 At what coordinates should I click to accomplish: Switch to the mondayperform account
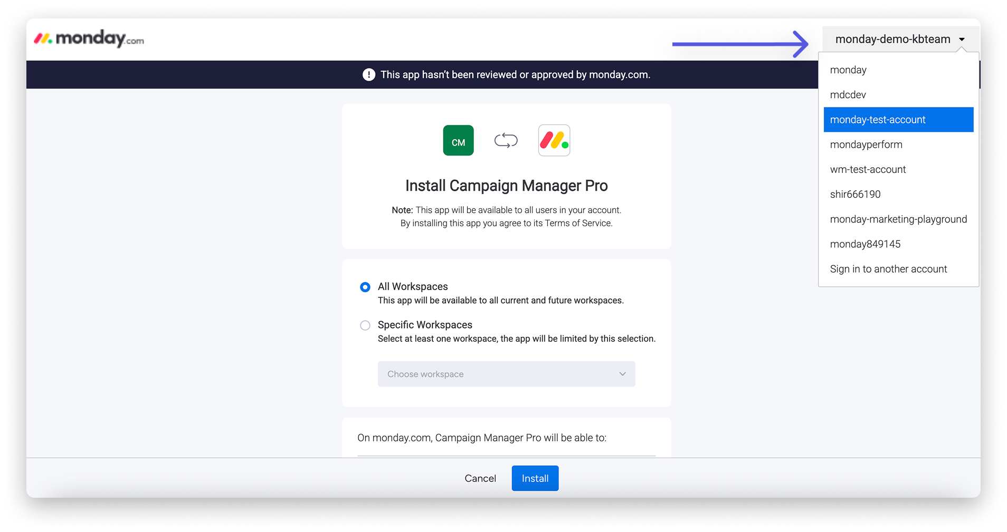898,144
